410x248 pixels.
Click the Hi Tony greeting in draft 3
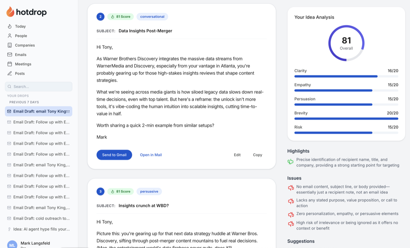[x=105, y=222]
